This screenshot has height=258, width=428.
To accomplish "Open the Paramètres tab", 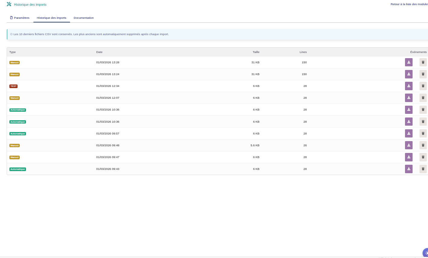I will 20,18.
